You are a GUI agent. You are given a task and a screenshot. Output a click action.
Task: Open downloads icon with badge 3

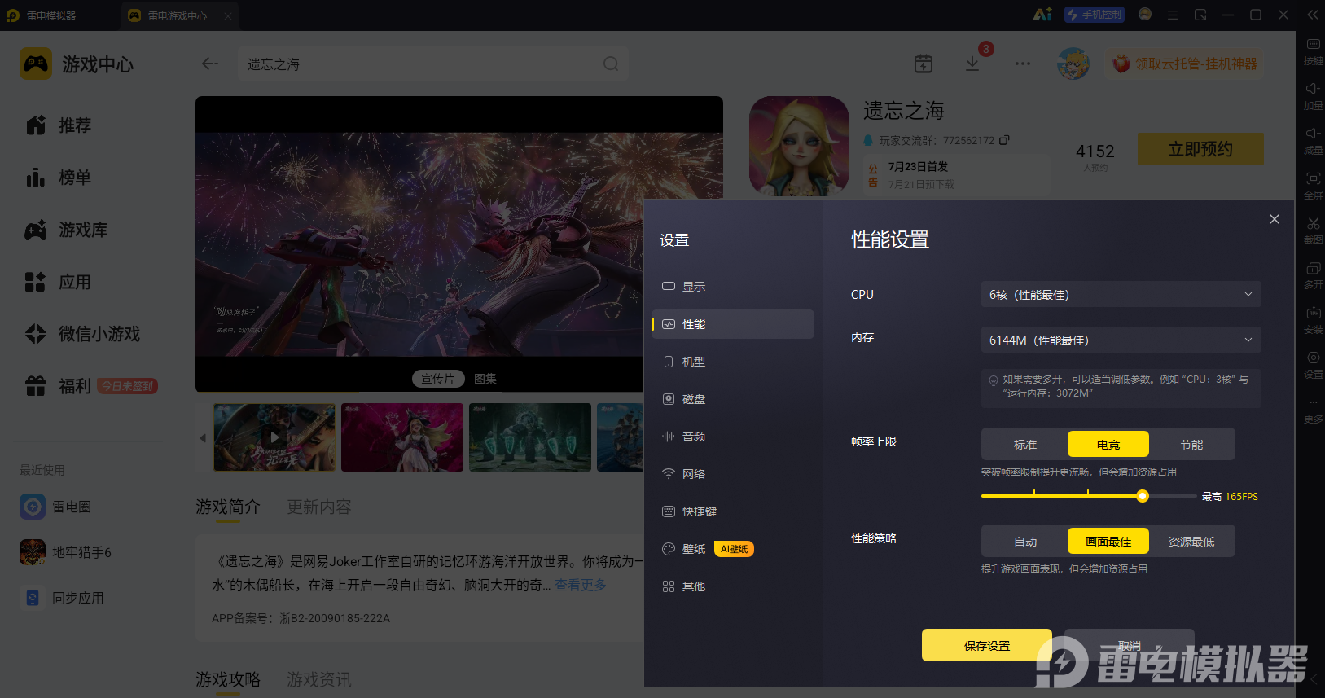click(972, 64)
